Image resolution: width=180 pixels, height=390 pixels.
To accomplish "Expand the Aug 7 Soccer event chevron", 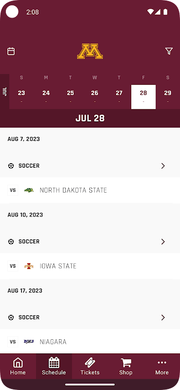I will (163, 166).
